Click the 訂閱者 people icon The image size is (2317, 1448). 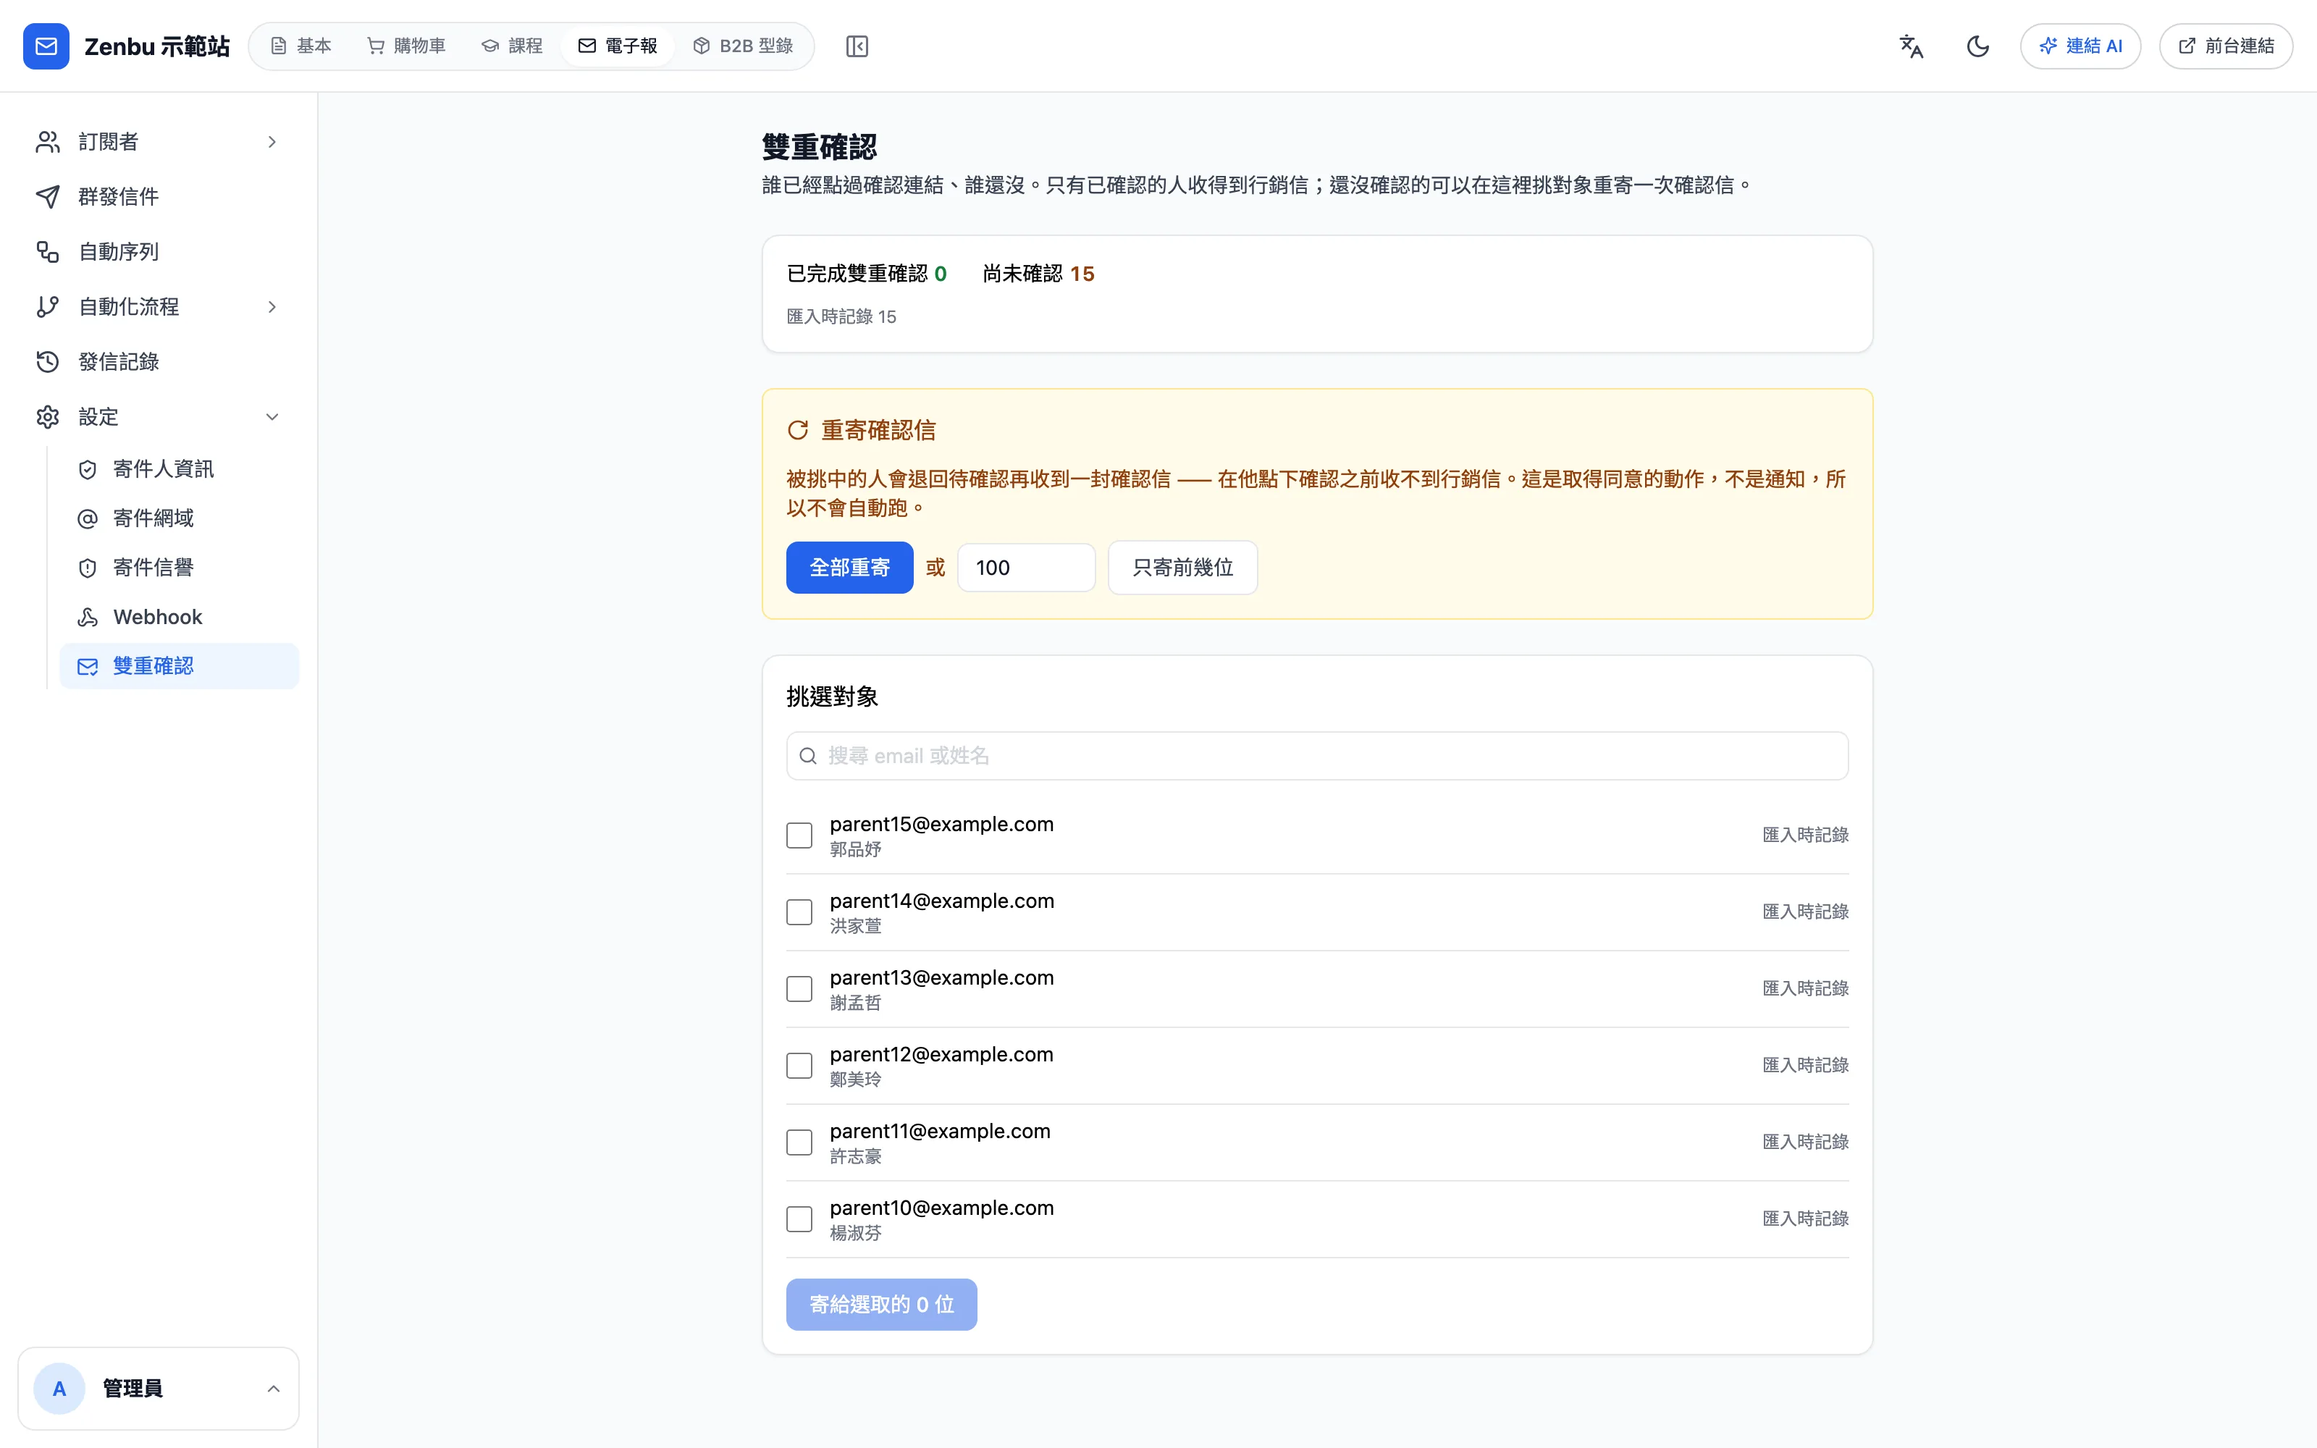tap(48, 142)
